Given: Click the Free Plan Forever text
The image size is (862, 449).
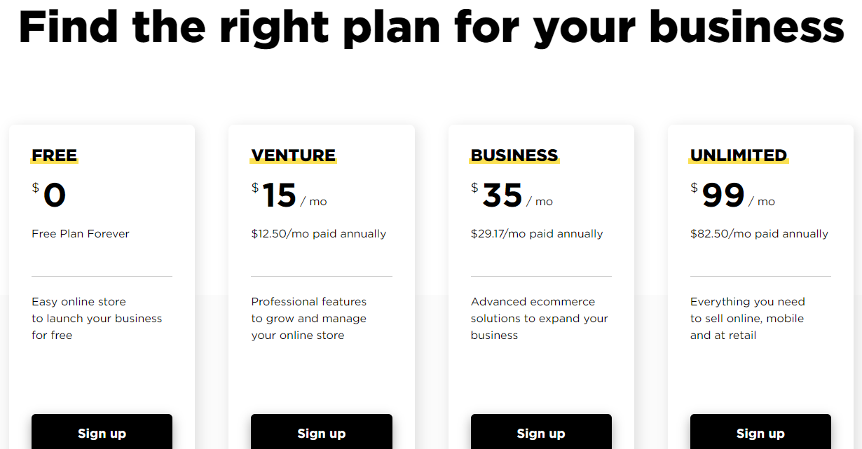Looking at the screenshot, I should pyautogui.click(x=81, y=234).
